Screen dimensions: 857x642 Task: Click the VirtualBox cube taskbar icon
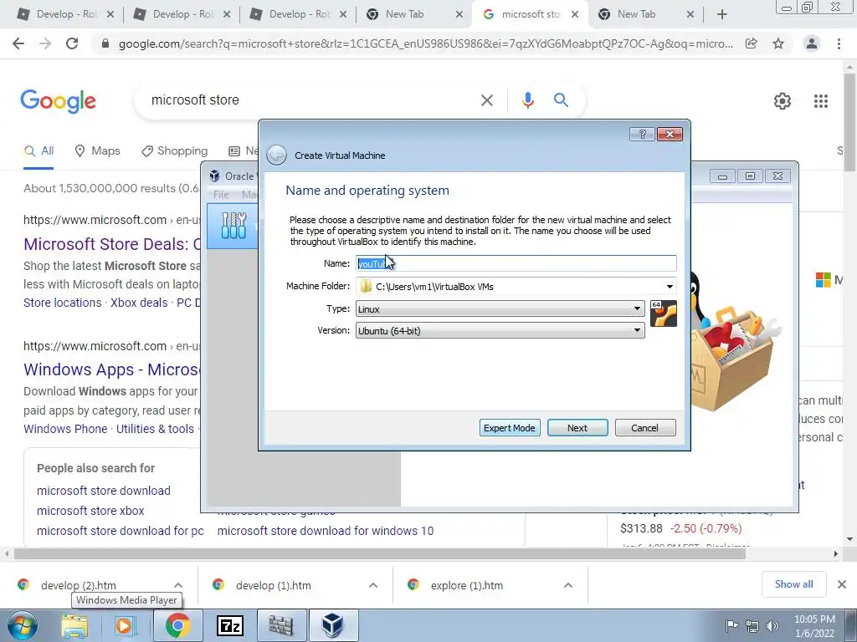(333, 625)
